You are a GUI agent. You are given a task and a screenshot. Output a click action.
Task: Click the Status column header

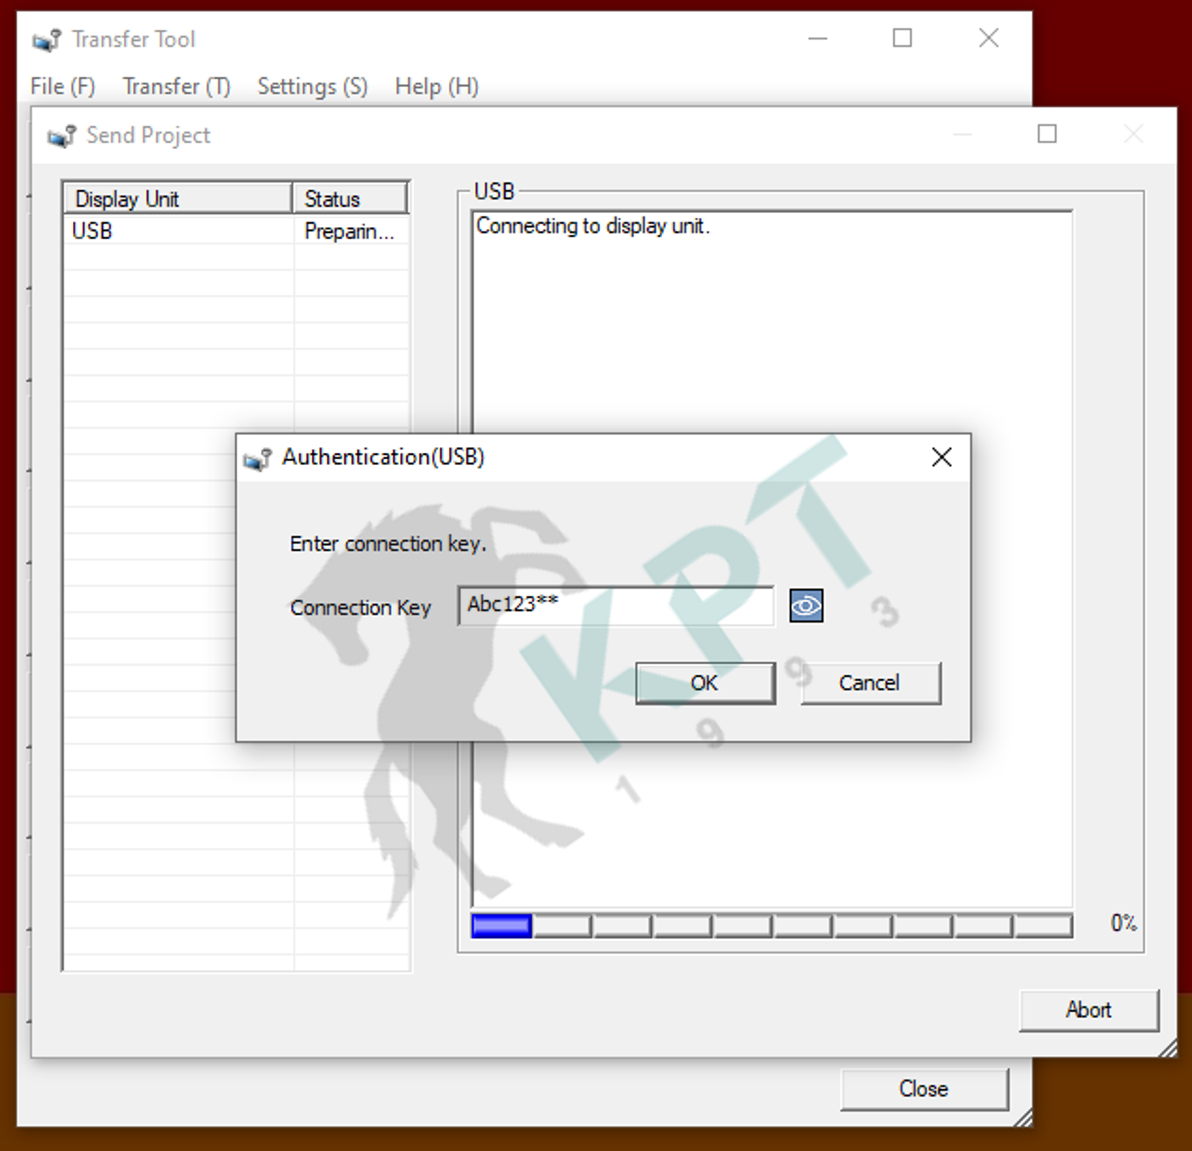pos(350,199)
